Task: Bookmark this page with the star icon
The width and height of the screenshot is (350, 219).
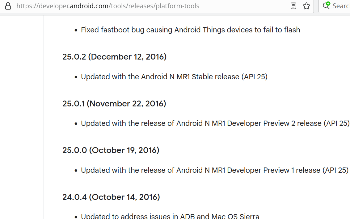Action: pyautogui.click(x=306, y=6)
